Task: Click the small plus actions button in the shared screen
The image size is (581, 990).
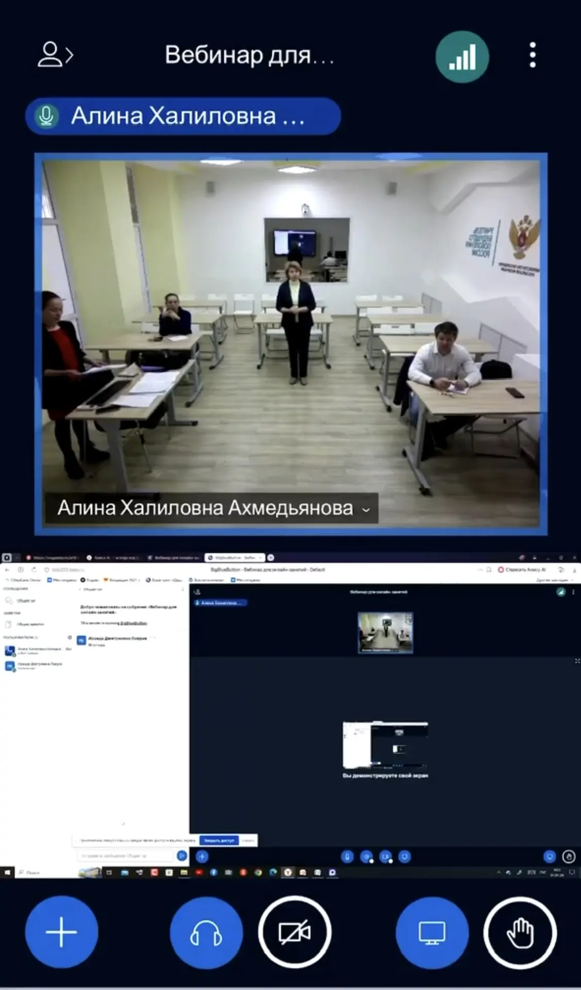Action: pos(202,856)
